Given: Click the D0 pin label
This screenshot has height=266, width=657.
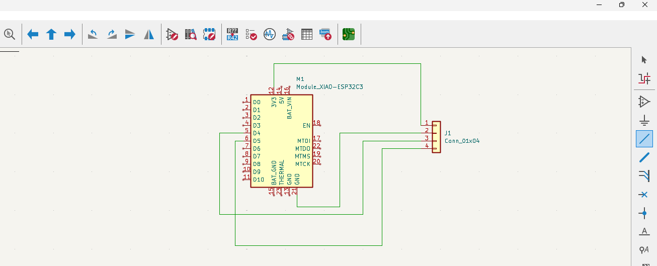Looking at the screenshot, I should (x=257, y=103).
